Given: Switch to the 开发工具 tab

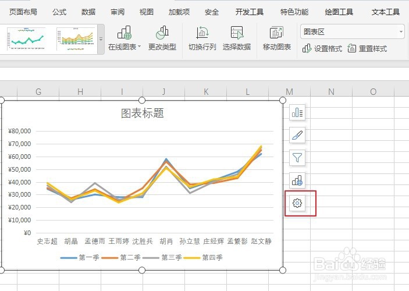Looking at the screenshot, I should [250, 12].
